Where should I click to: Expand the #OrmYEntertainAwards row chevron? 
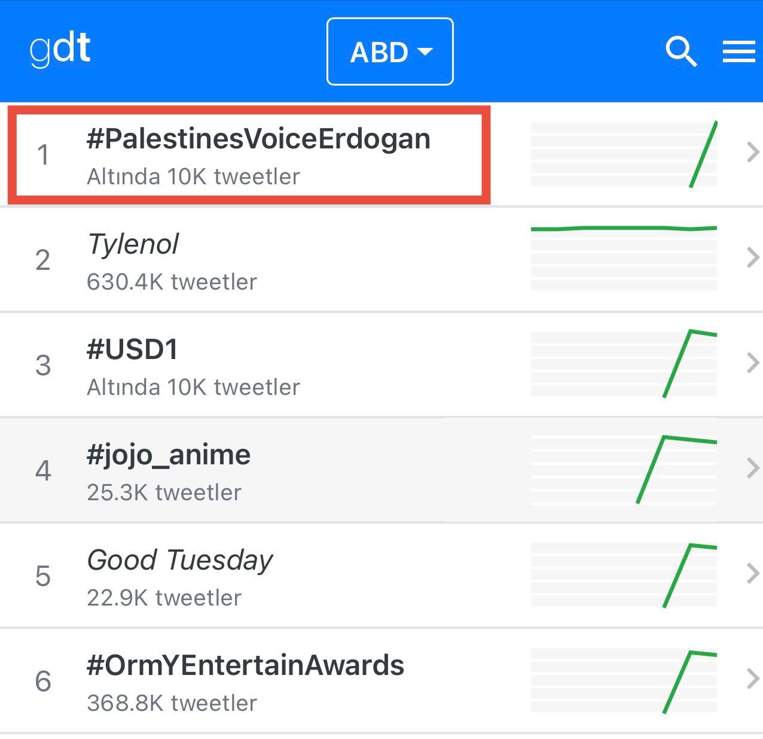click(752, 679)
